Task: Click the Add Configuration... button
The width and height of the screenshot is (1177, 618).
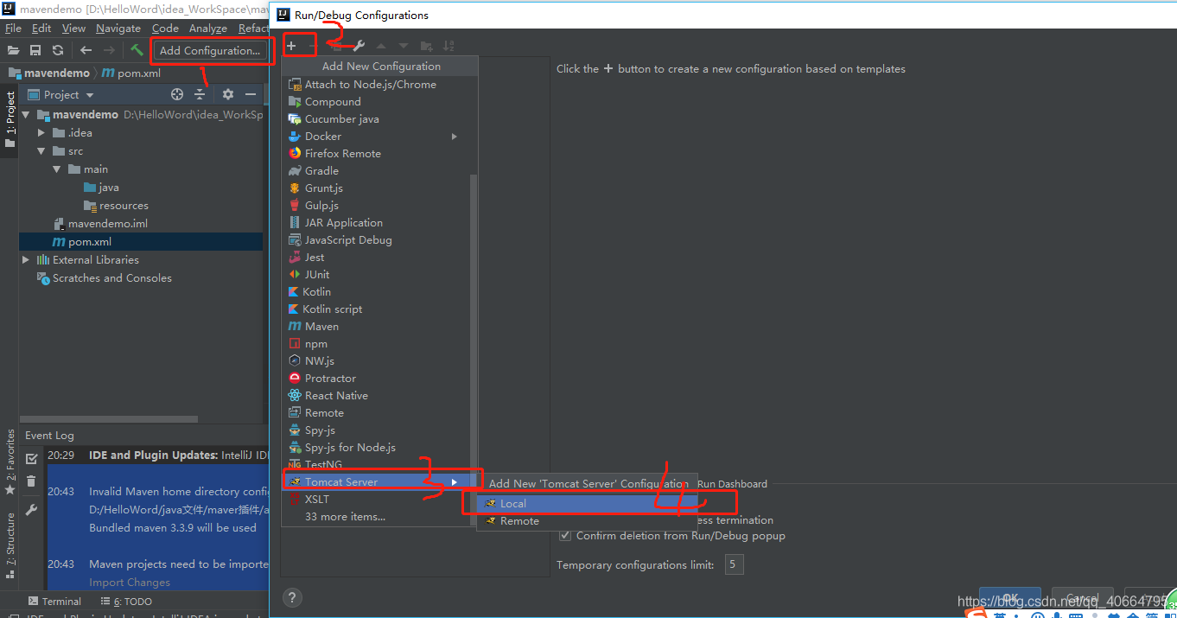Action: 210,50
